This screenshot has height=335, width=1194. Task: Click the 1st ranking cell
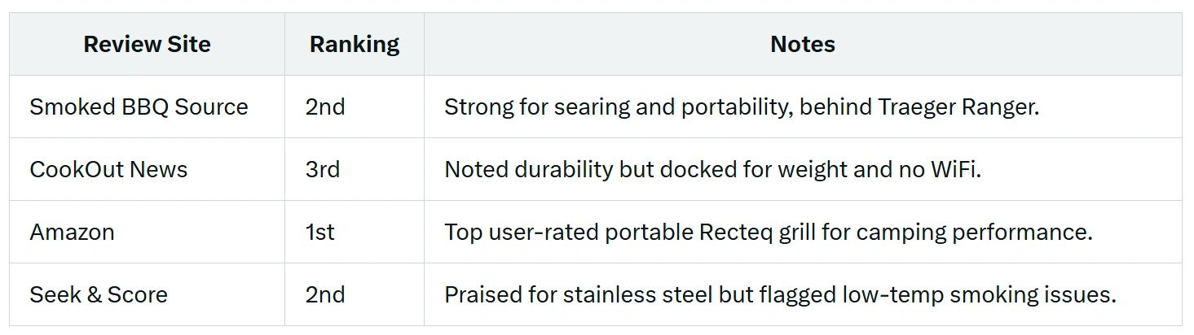pos(320,233)
